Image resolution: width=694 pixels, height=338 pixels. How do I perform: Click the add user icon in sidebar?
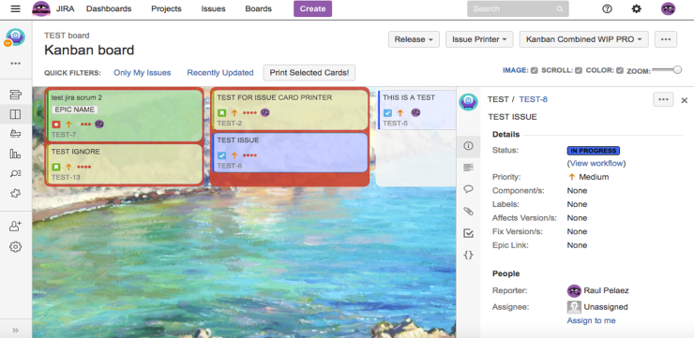pyautogui.click(x=16, y=227)
